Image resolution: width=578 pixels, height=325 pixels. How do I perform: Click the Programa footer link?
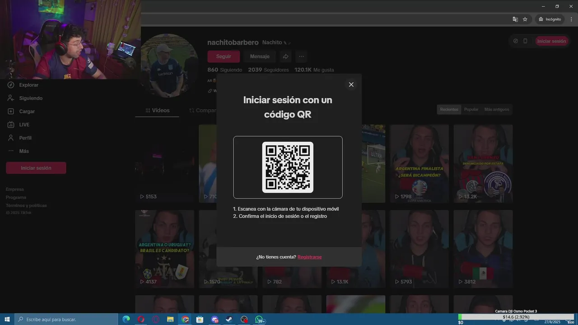pyautogui.click(x=16, y=197)
